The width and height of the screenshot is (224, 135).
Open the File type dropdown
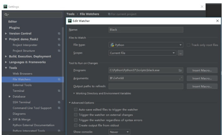146,45
